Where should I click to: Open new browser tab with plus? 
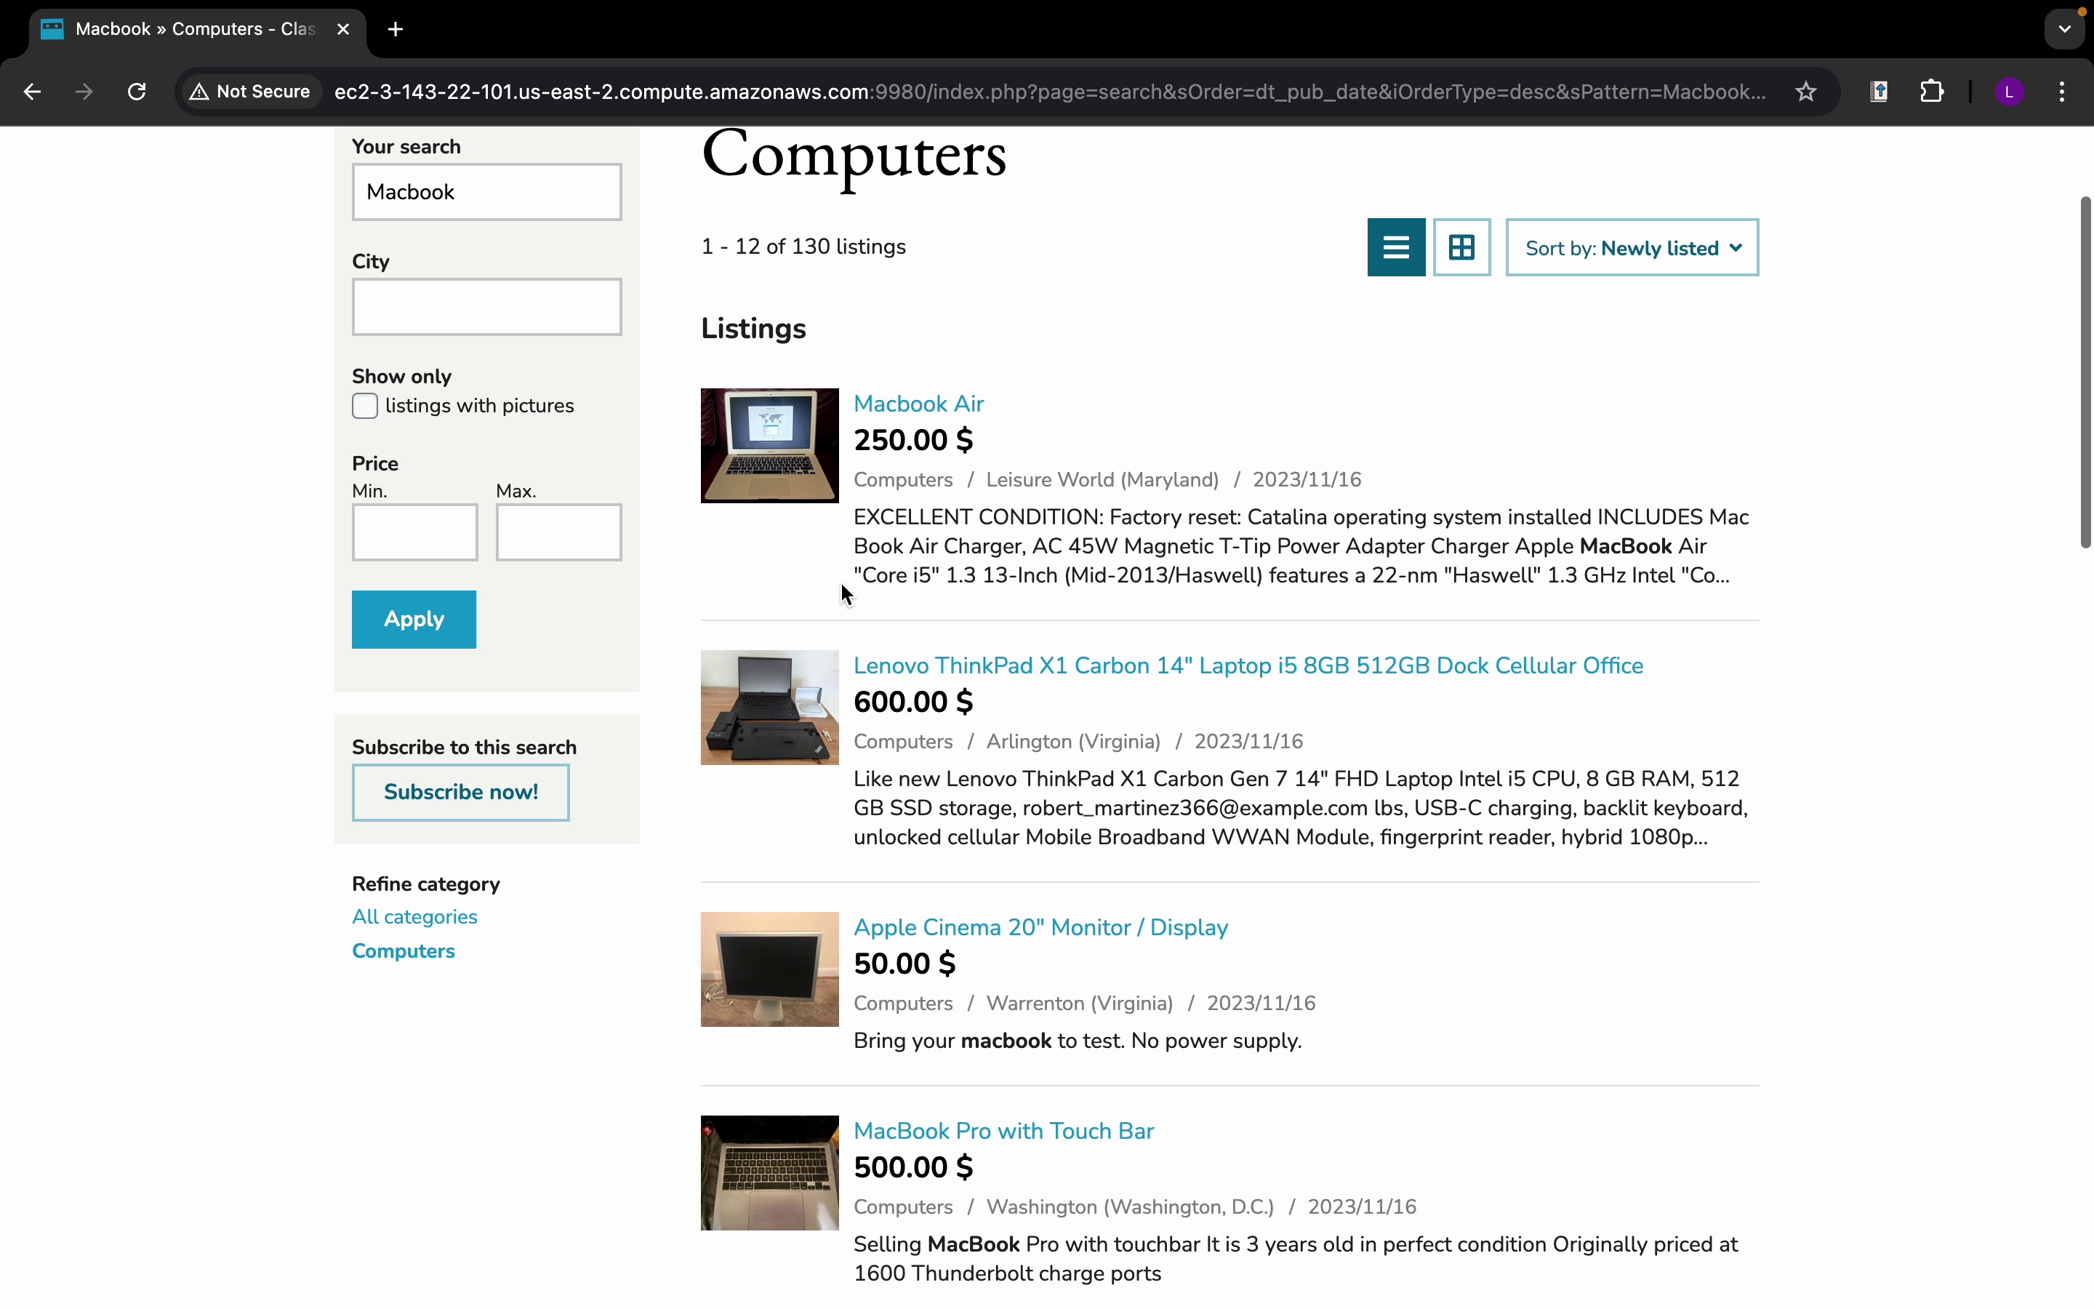[396, 29]
